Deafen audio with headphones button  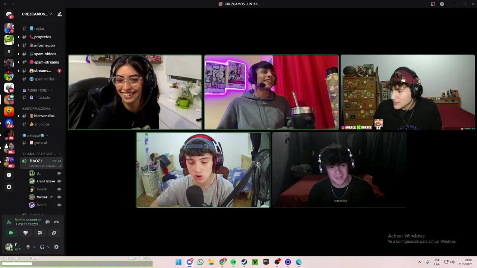(42, 247)
